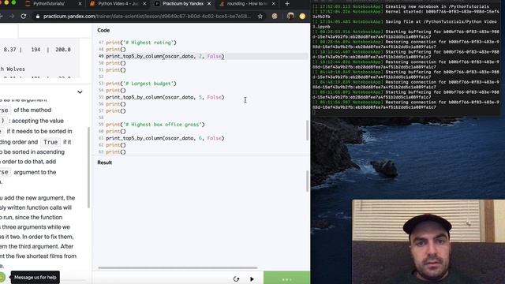Close the Python Video 4 tab
Viewport: 505px width, 284px height.
click(x=144, y=4)
